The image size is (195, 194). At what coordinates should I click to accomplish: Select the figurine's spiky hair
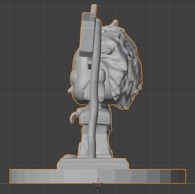click(121, 64)
